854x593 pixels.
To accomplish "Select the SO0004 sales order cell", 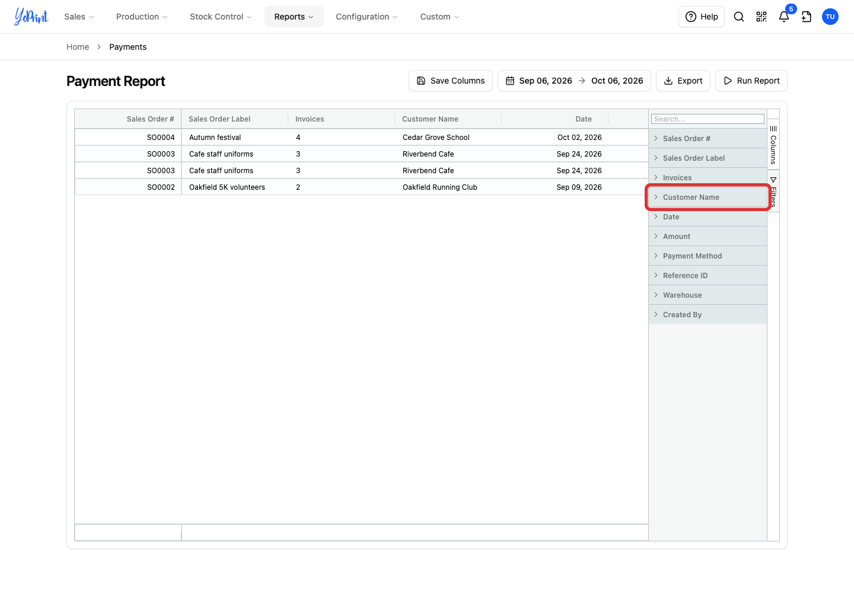I will 128,137.
